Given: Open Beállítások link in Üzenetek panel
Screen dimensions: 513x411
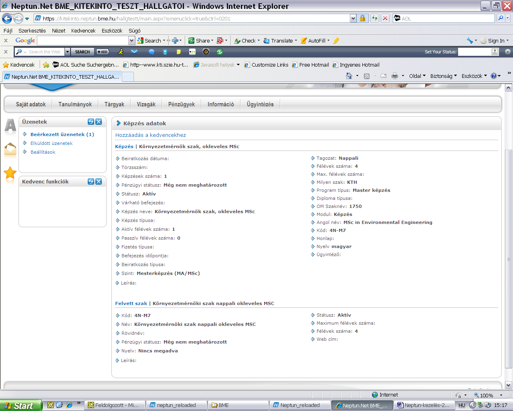Looking at the screenshot, I should (x=43, y=152).
